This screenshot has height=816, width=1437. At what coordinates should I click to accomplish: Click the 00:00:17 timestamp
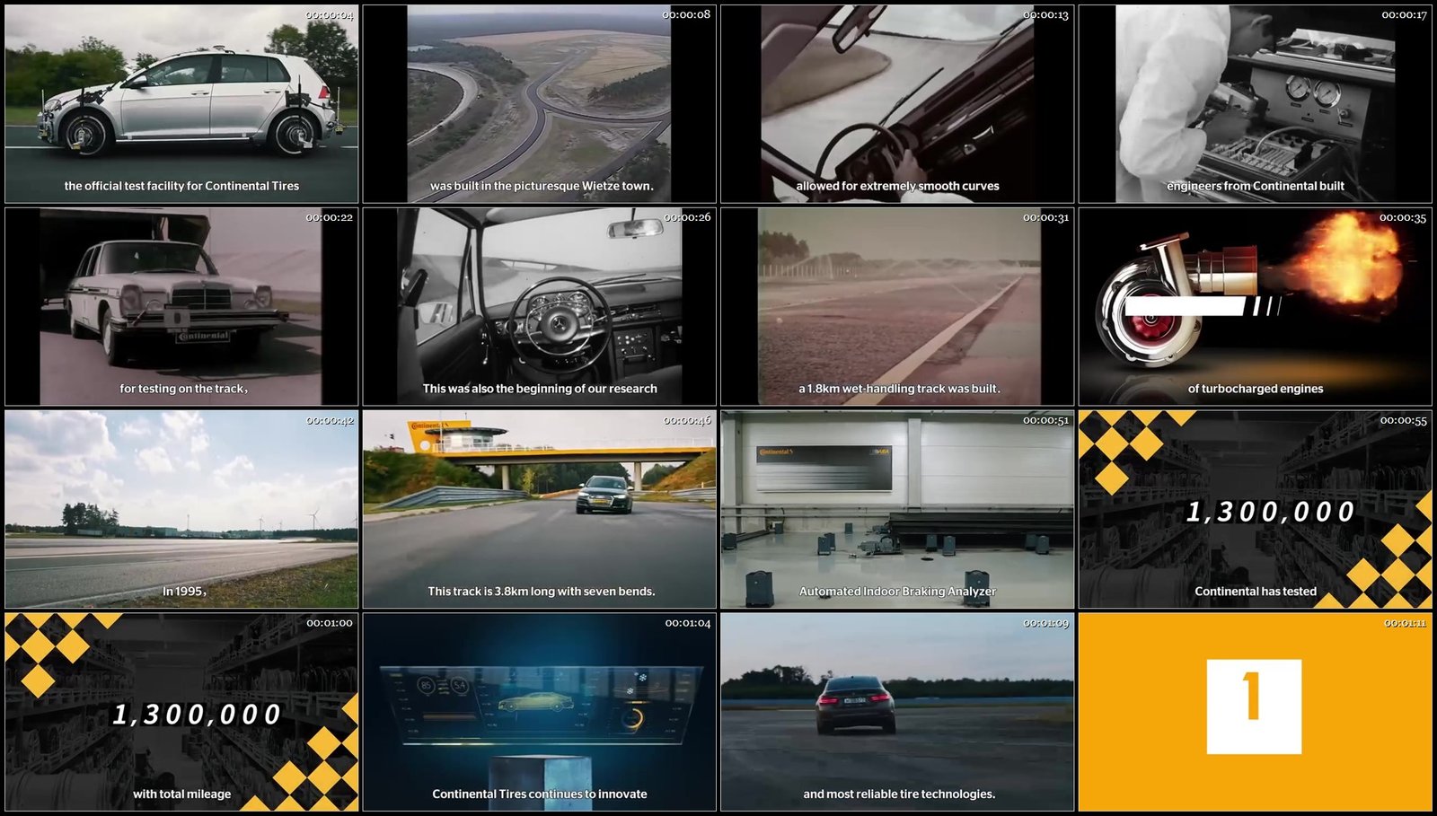1404,15
